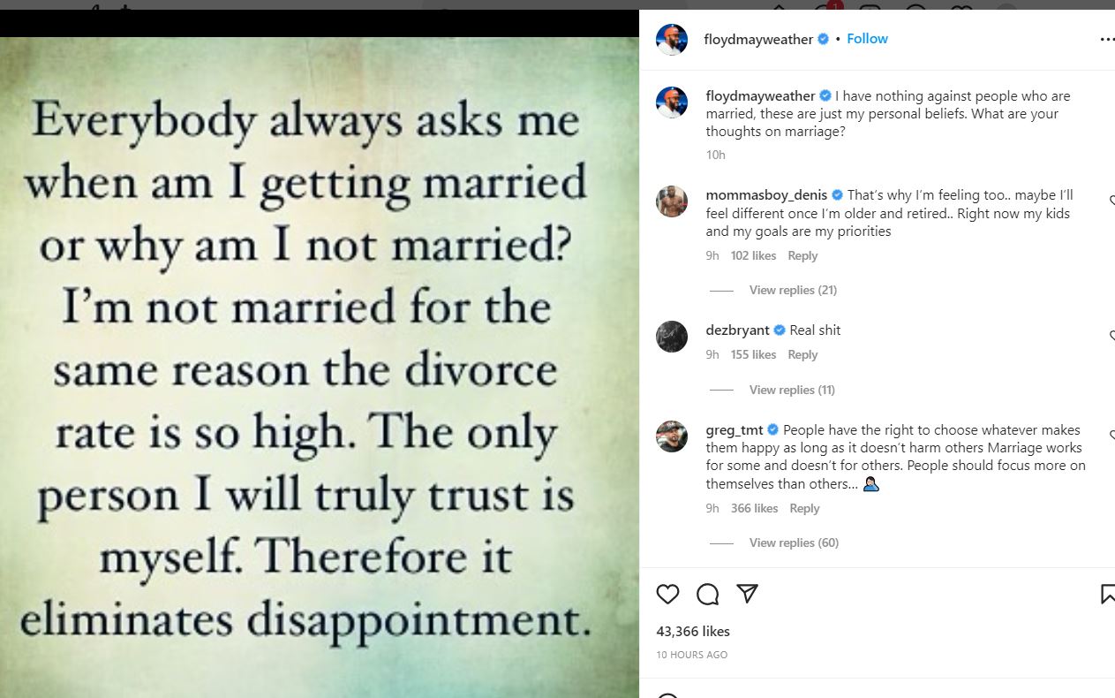The width and height of the screenshot is (1115, 698).
Task: Click dezbryant's profile avatar
Action: tap(672, 337)
